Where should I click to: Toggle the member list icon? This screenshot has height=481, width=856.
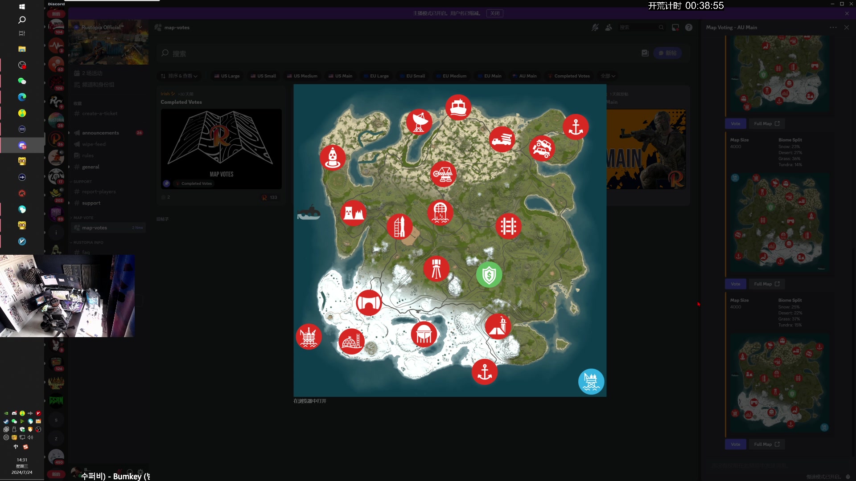tap(609, 28)
